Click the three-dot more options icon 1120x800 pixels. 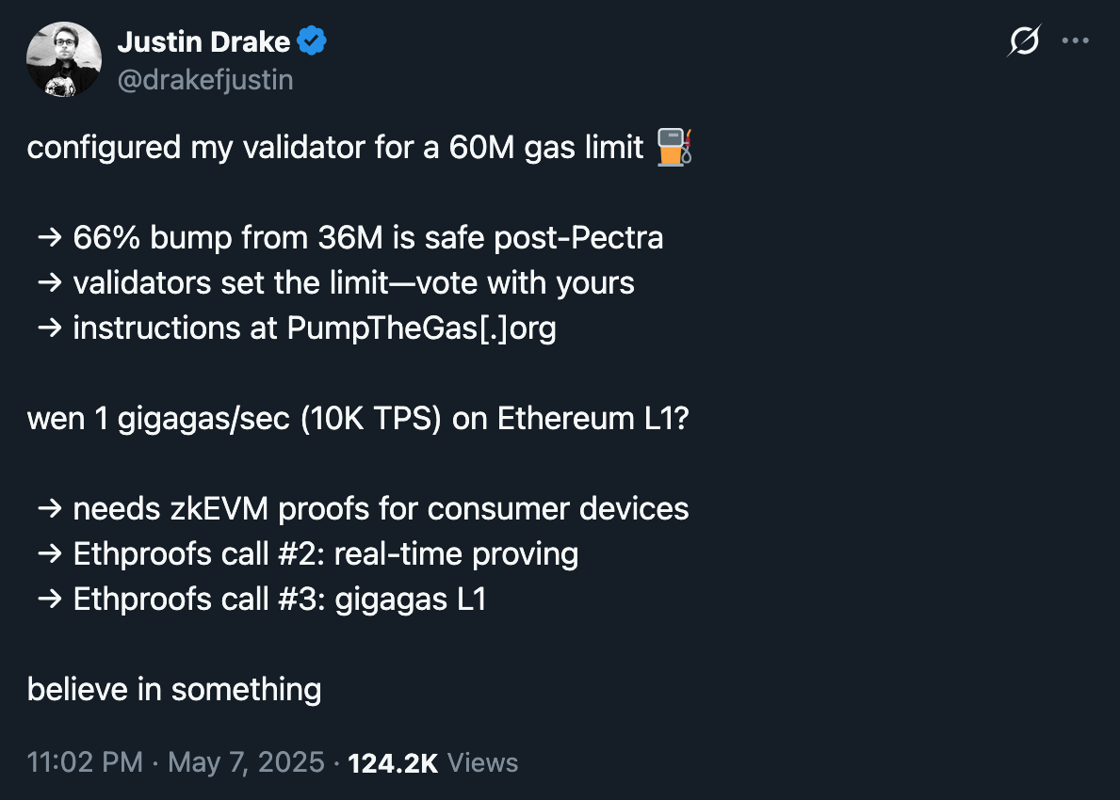pos(1076,40)
